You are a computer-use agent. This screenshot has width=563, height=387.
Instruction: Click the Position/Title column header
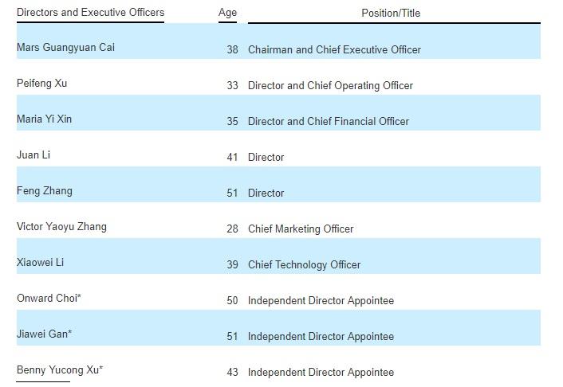[391, 14]
